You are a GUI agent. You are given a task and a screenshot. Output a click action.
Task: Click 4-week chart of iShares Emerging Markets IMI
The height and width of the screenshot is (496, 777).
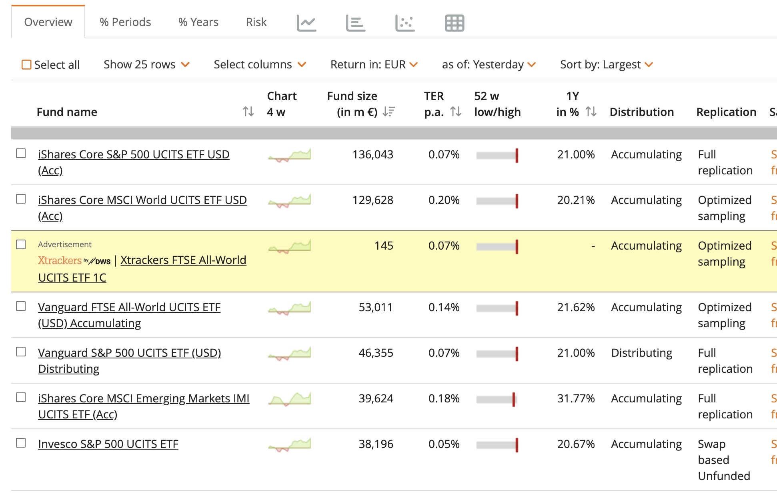[x=290, y=399]
